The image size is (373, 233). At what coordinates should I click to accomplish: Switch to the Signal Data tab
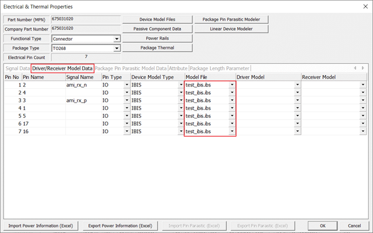click(x=17, y=69)
